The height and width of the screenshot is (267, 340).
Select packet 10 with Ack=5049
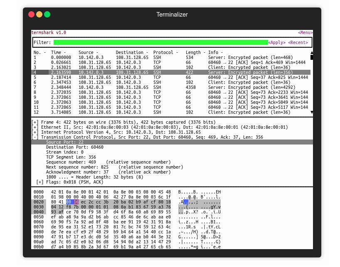[171, 102]
